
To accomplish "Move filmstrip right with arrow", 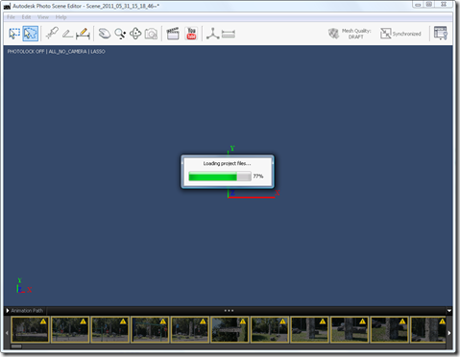I will click(x=449, y=333).
